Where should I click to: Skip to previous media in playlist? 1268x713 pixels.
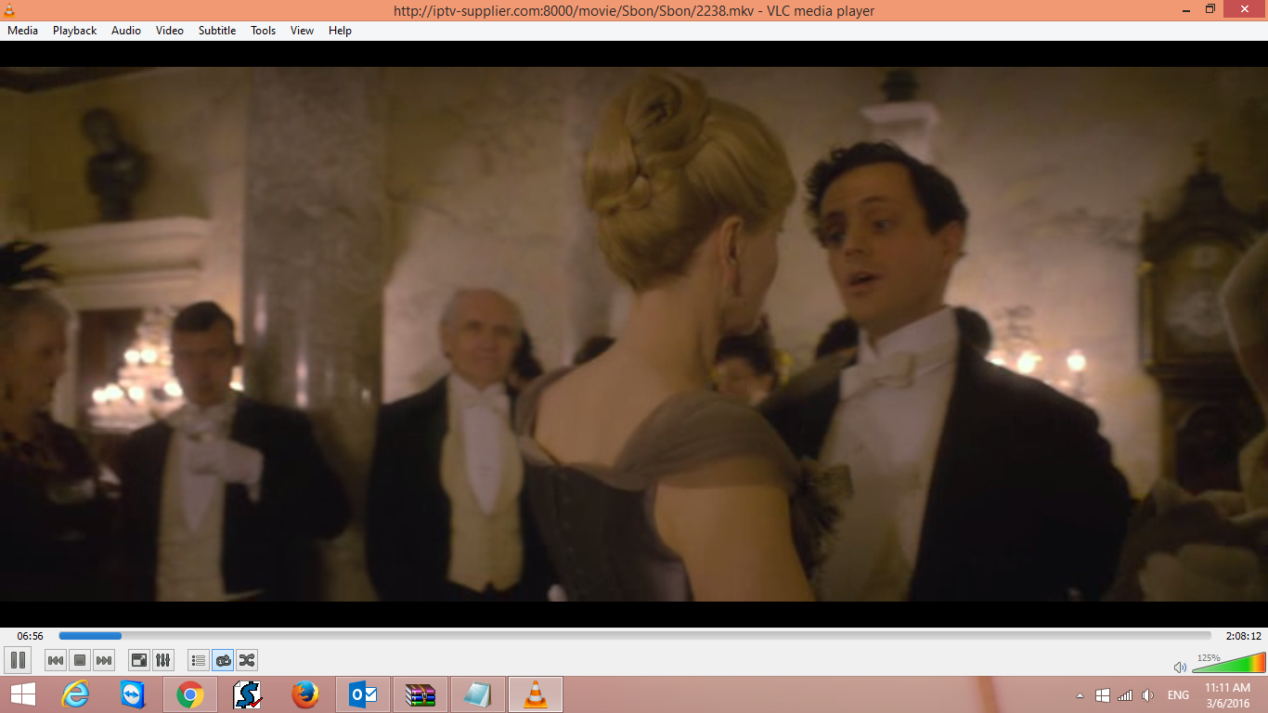(x=56, y=660)
